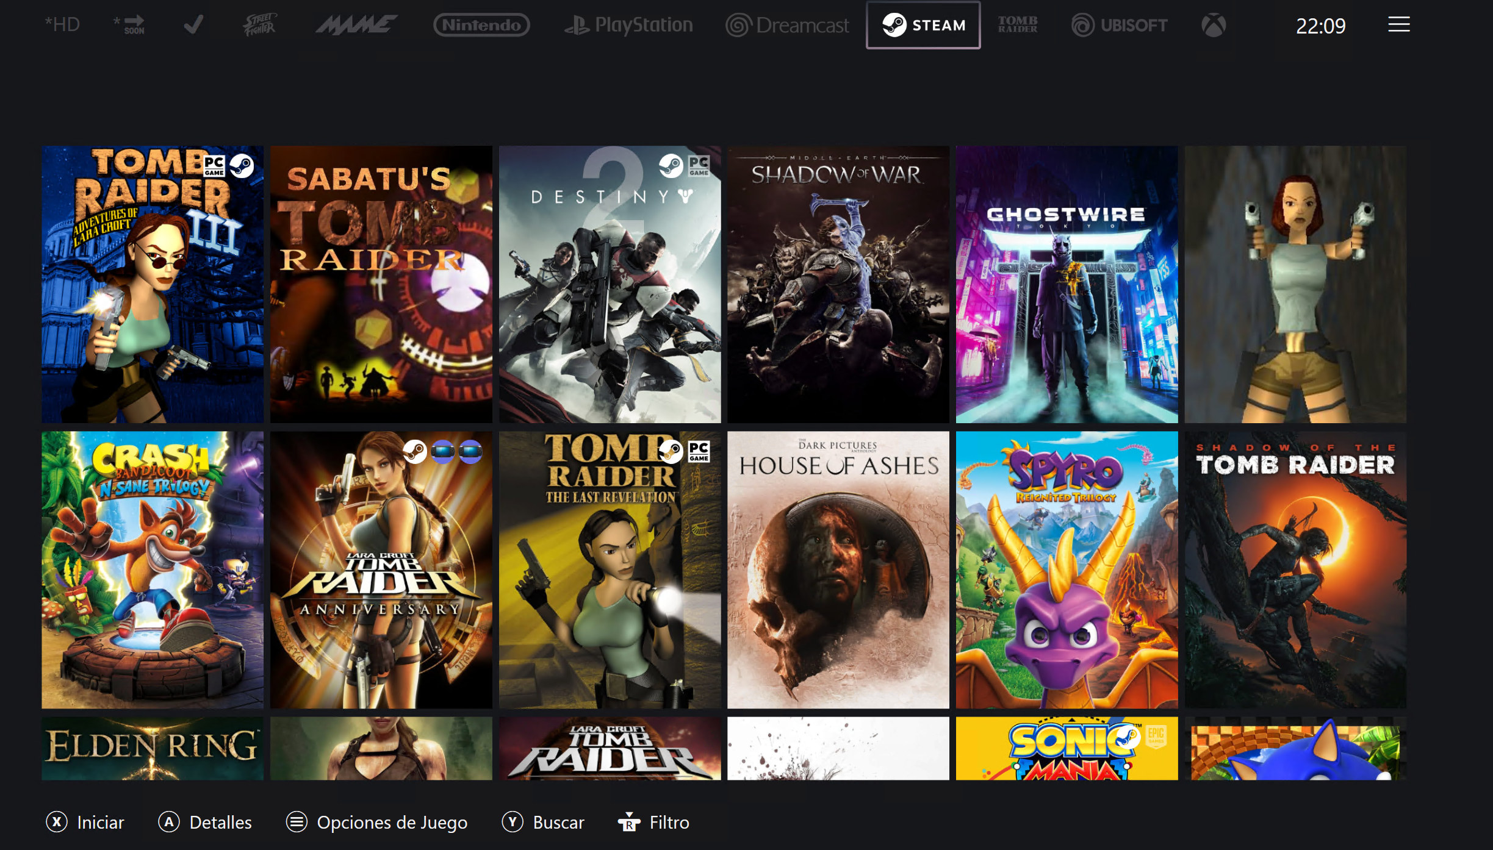Select Spyro Reignited Trilogy cover

click(1067, 570)
